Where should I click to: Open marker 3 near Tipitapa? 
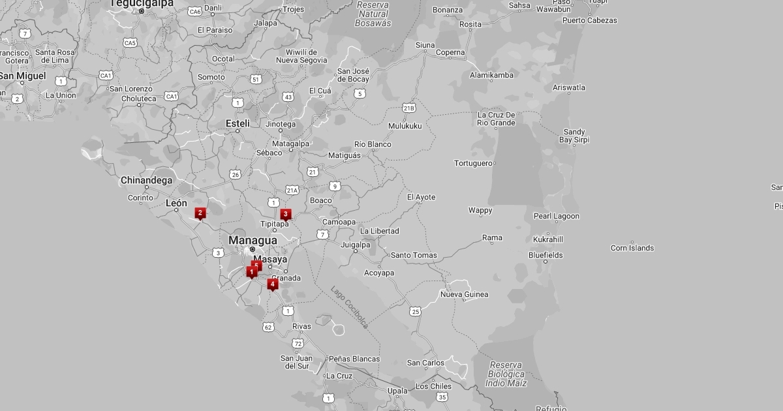coord(285,214)
